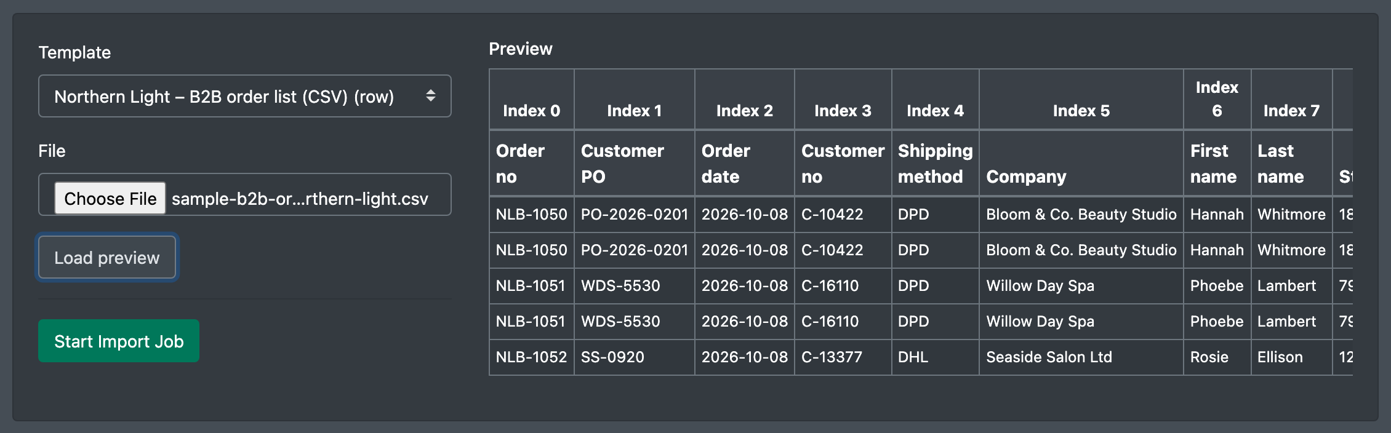Click the Template label
Screen dimensions: 1391x433
click(x=74, y=52)
